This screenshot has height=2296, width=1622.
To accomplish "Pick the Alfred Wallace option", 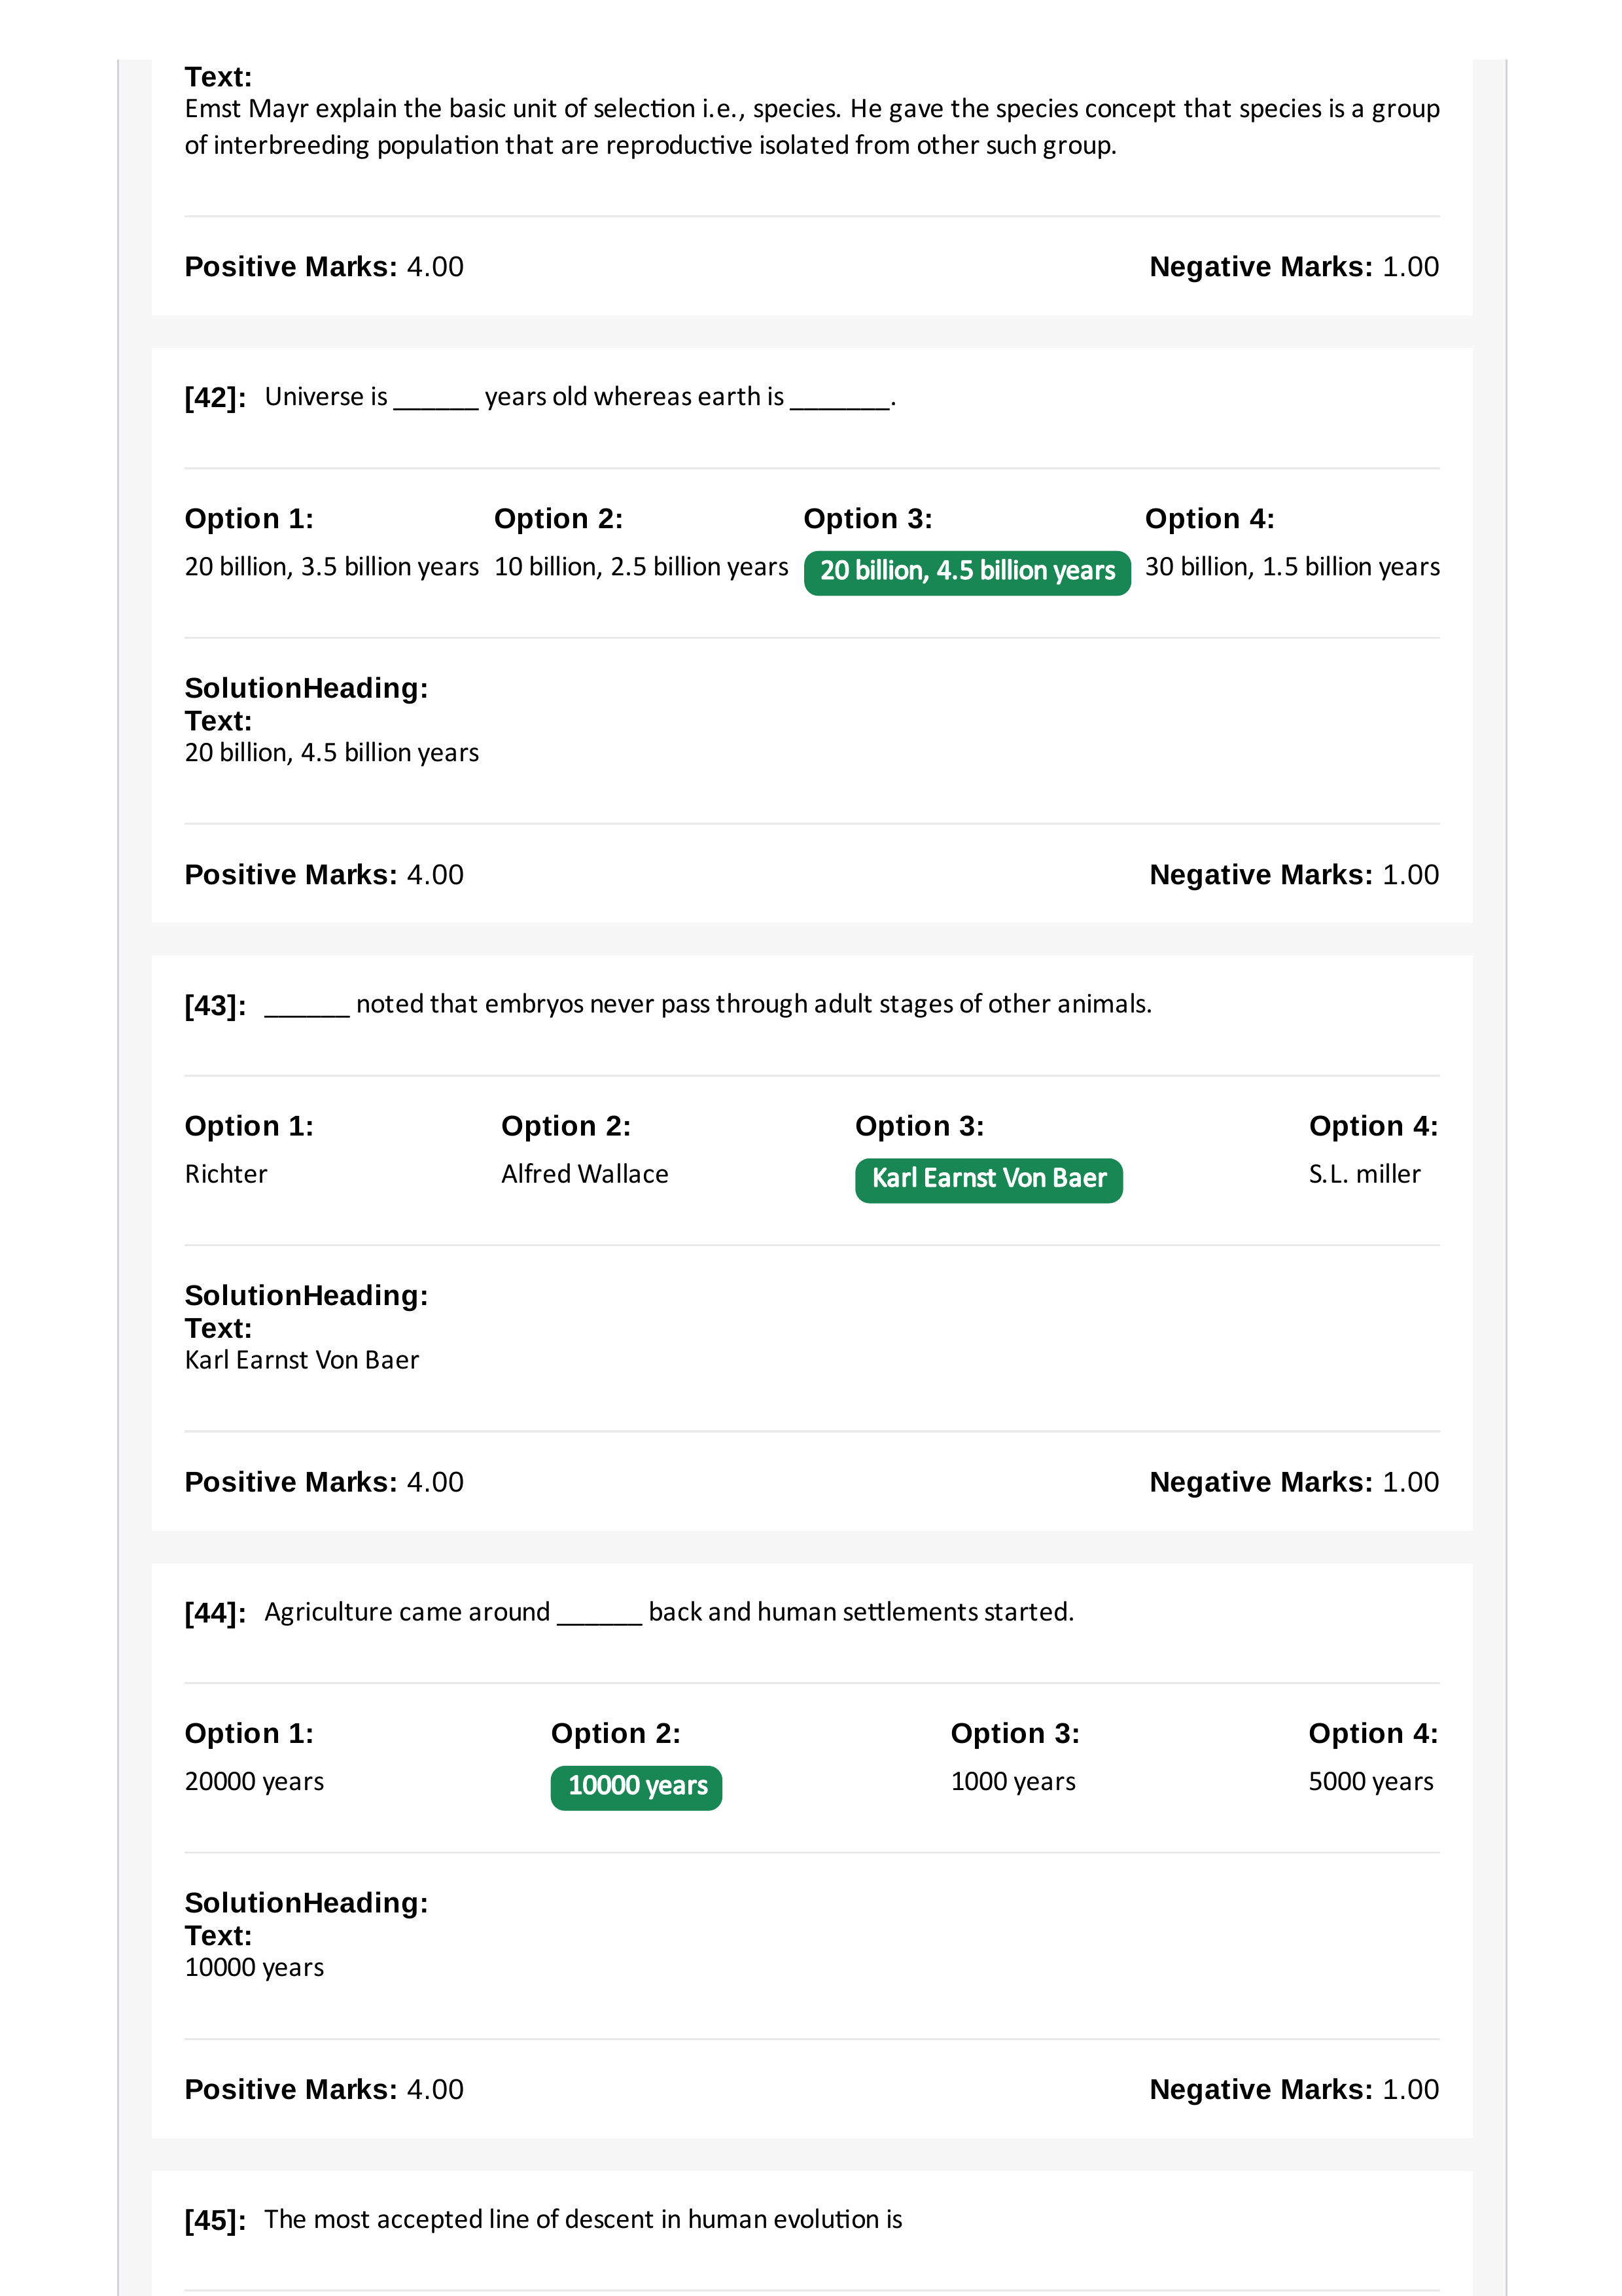I will (585, 1174).
